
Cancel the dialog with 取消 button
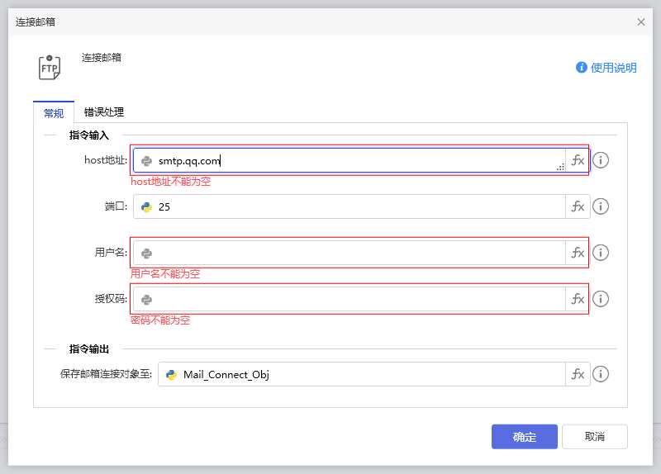pos(594,437)
